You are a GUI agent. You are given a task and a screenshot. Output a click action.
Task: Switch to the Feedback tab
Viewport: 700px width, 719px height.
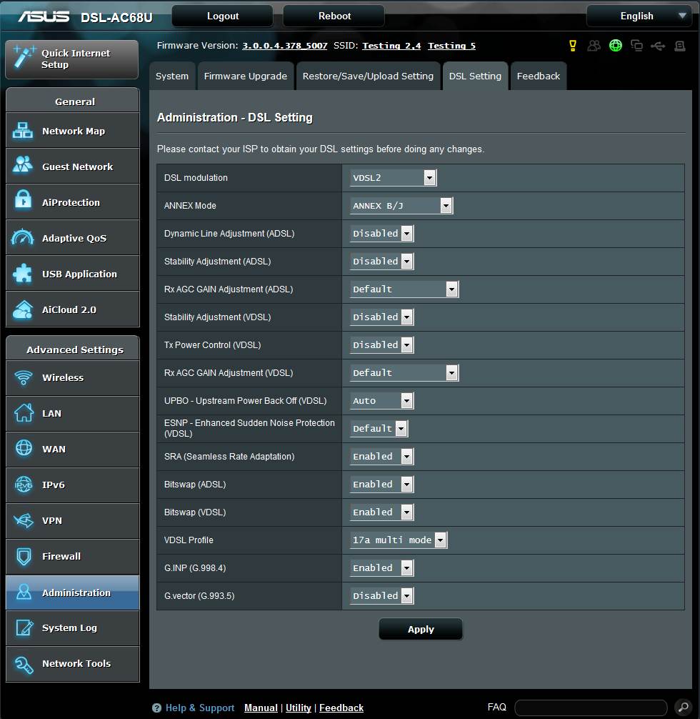click(538, 76)
